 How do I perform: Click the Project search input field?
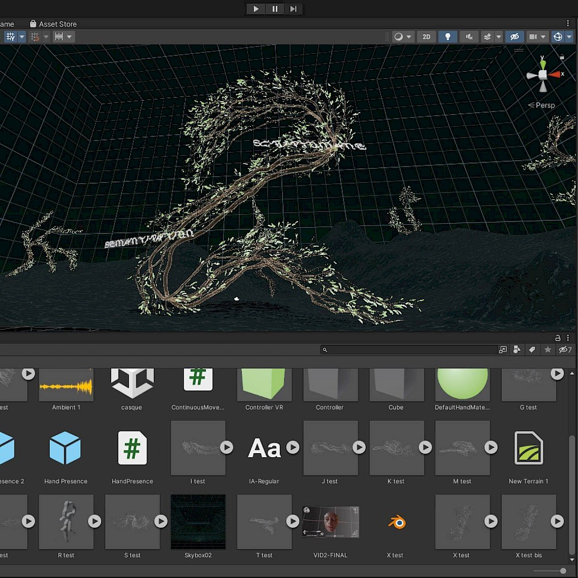click(x=409, y=350)
